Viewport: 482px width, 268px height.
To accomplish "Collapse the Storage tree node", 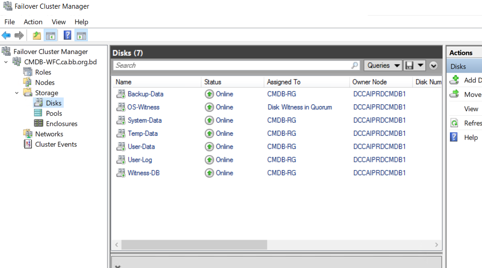I will (x=16, y=93).
